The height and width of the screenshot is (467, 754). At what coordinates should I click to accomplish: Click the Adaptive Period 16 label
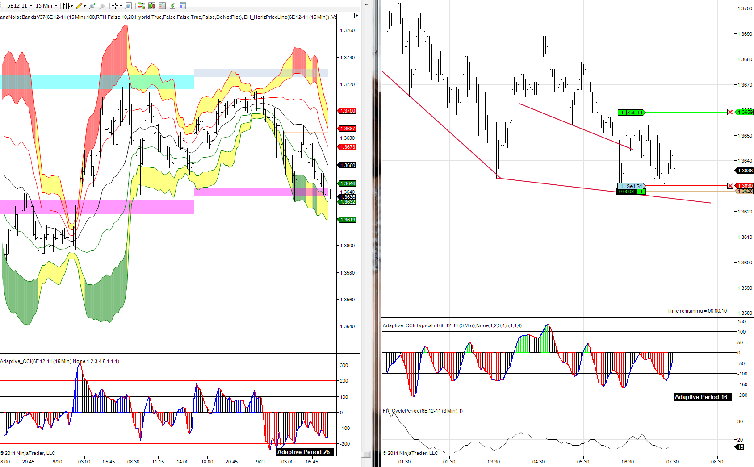pos(702,397)
